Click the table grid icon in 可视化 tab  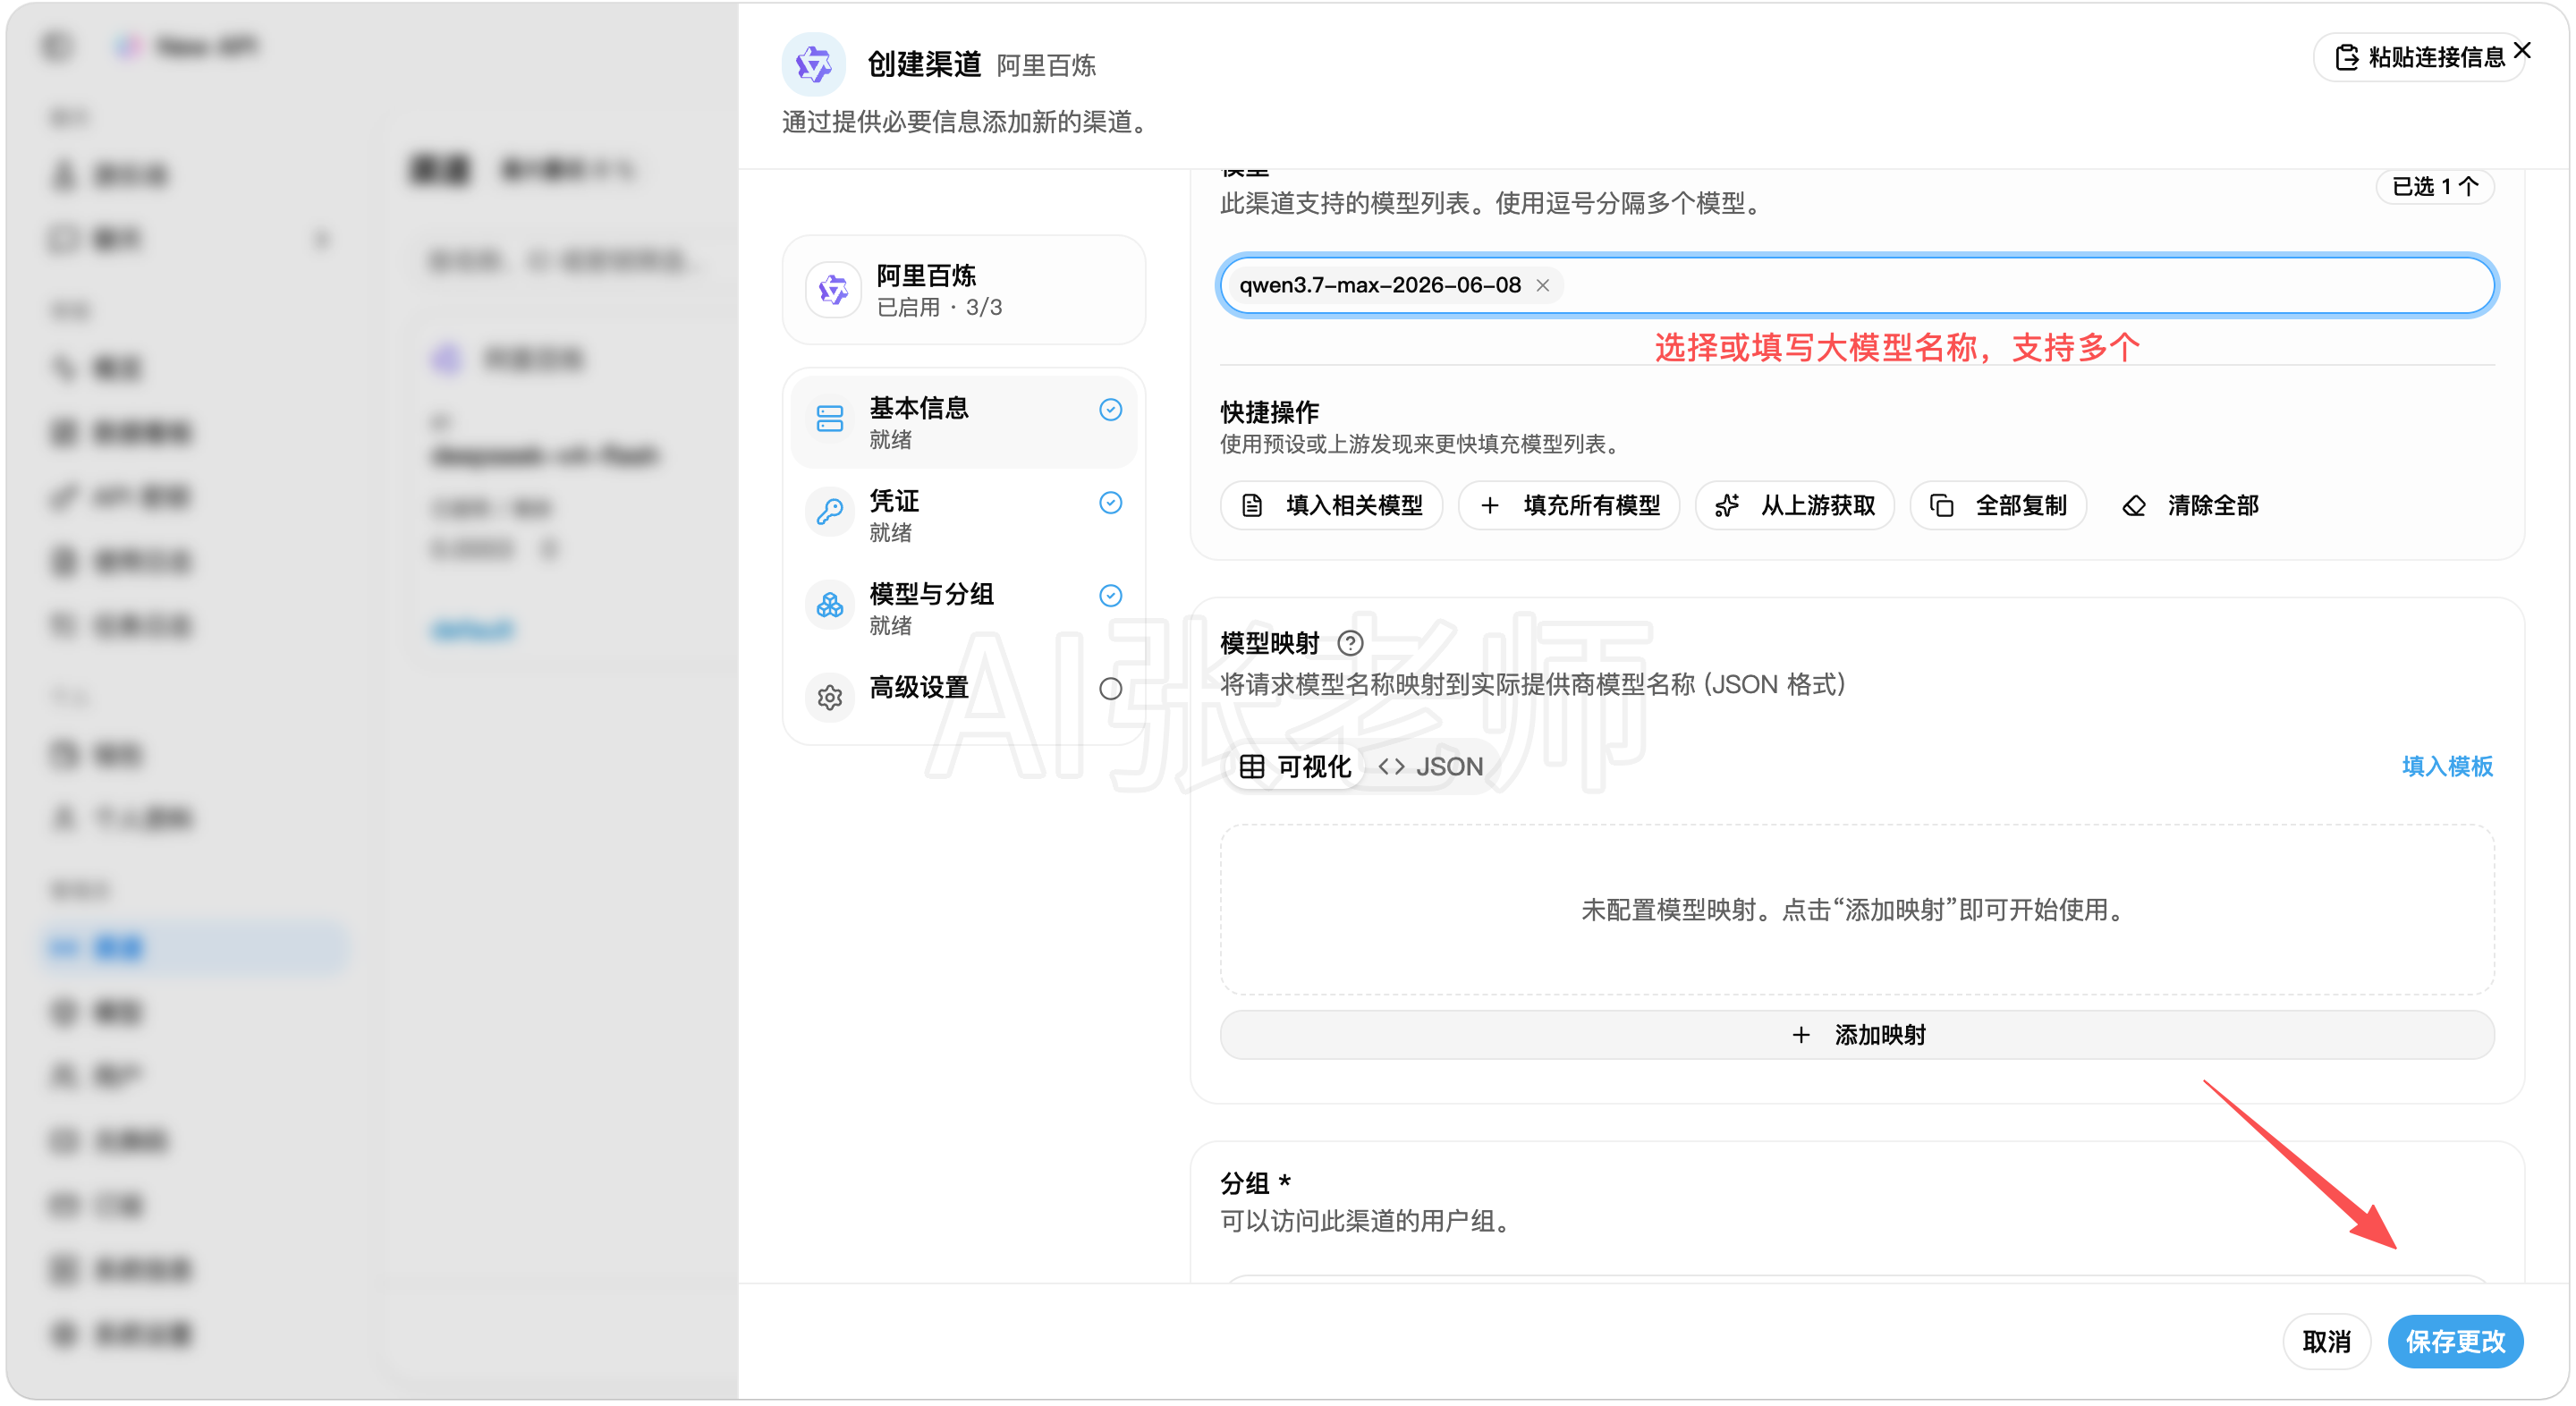[1251, 766]
